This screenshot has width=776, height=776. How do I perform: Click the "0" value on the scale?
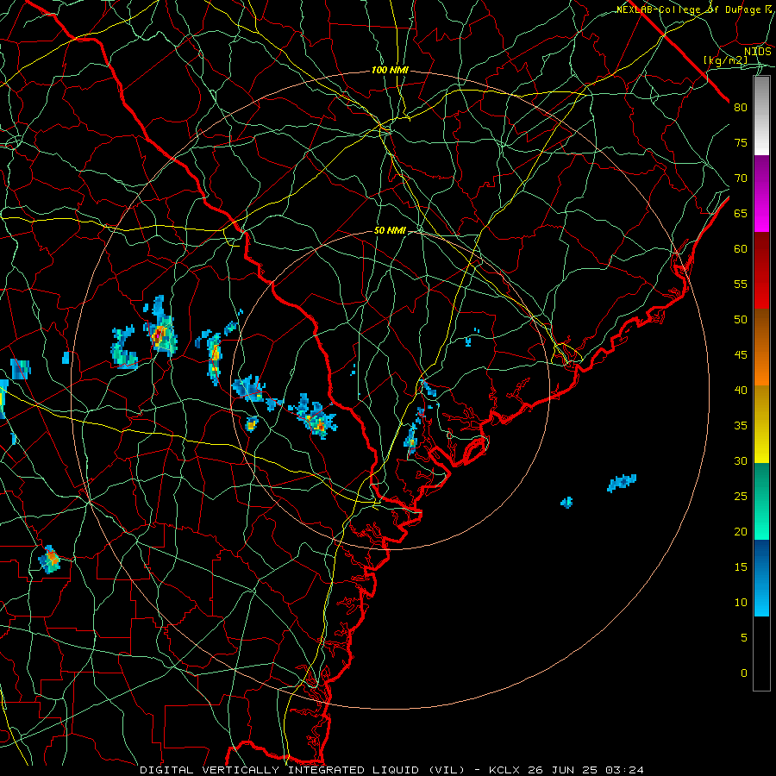click(744, 673)
